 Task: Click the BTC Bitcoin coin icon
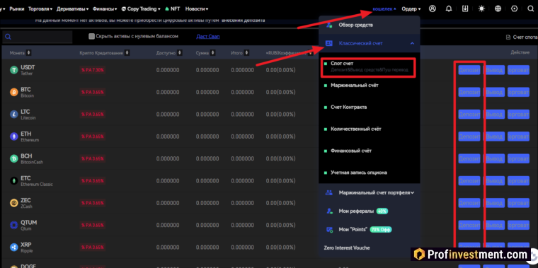(13, 92)
